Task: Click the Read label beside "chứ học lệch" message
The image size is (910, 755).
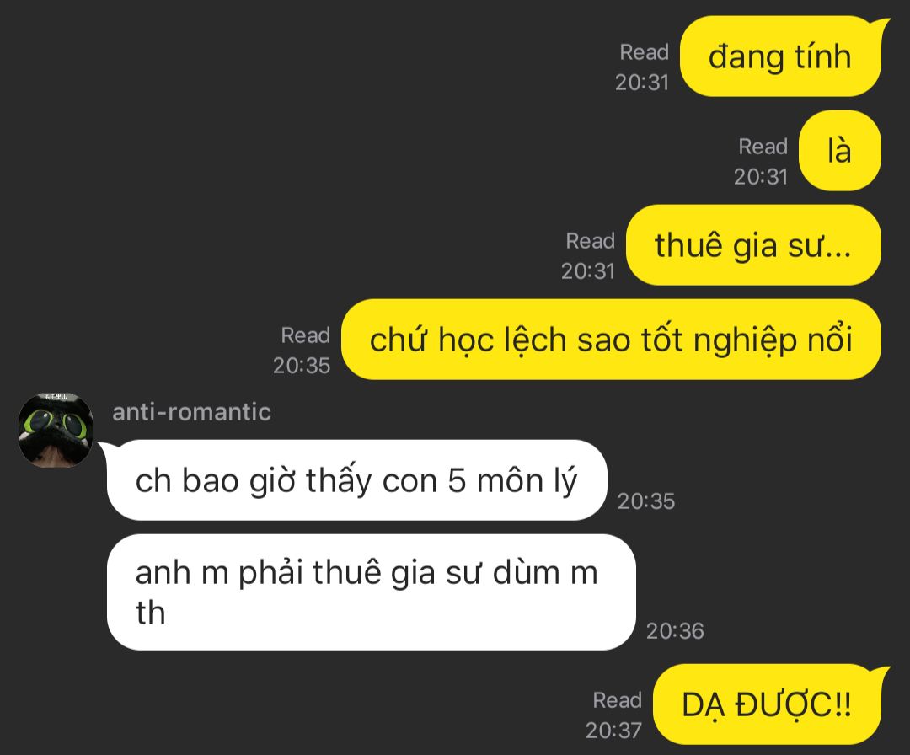Action: (305, 335)
